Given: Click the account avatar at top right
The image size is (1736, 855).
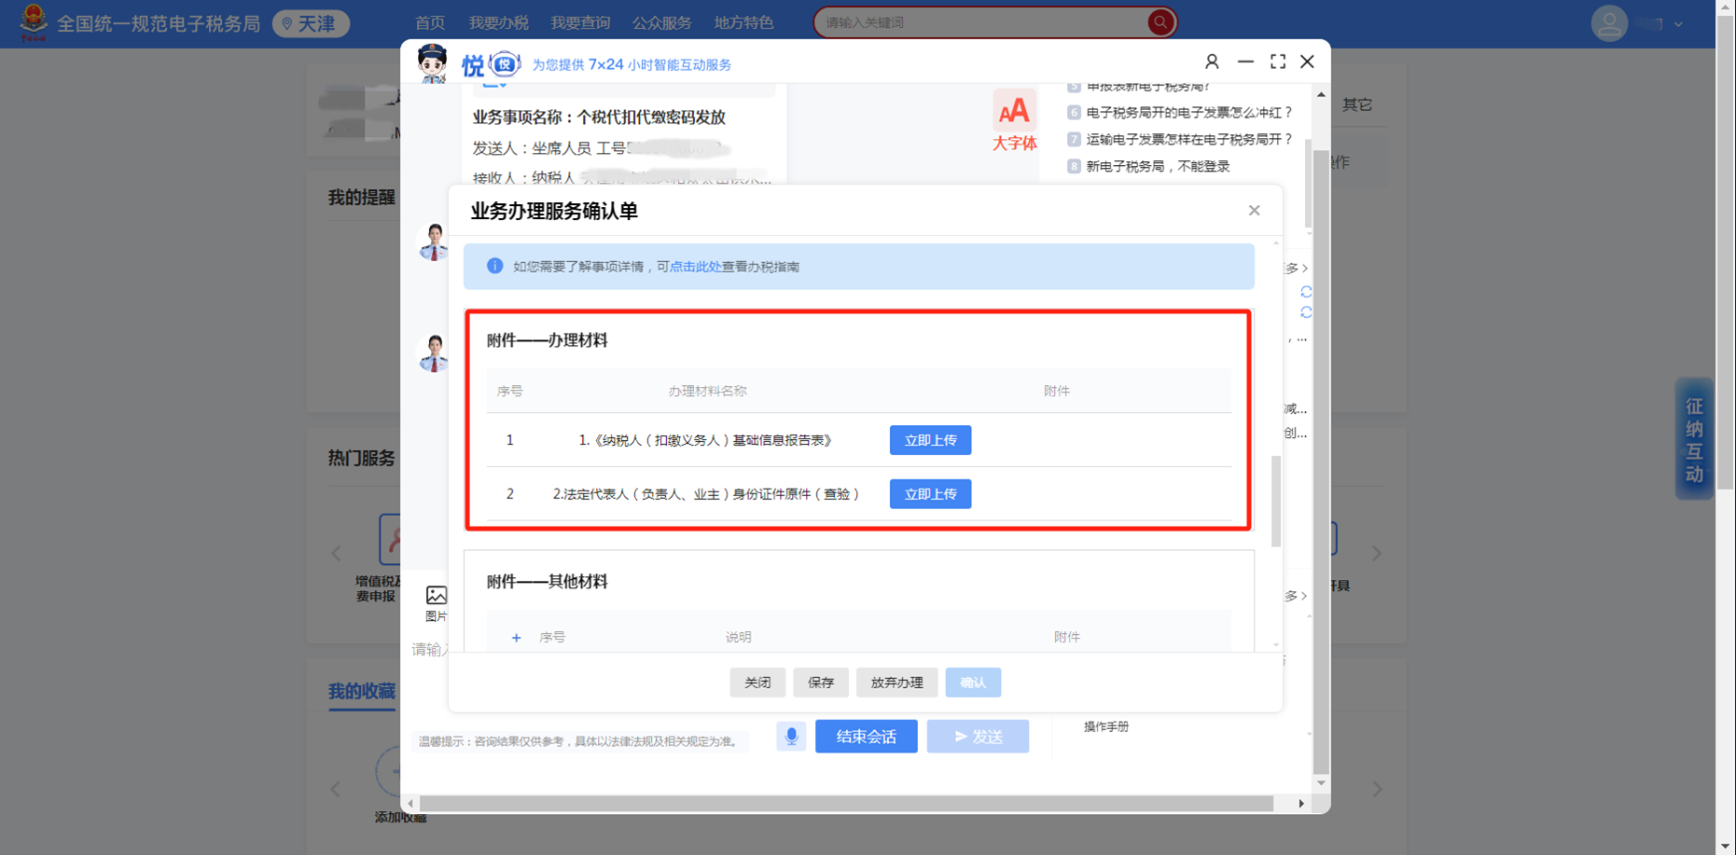Looking at the screenshot, I should [x=1608, y=23].
